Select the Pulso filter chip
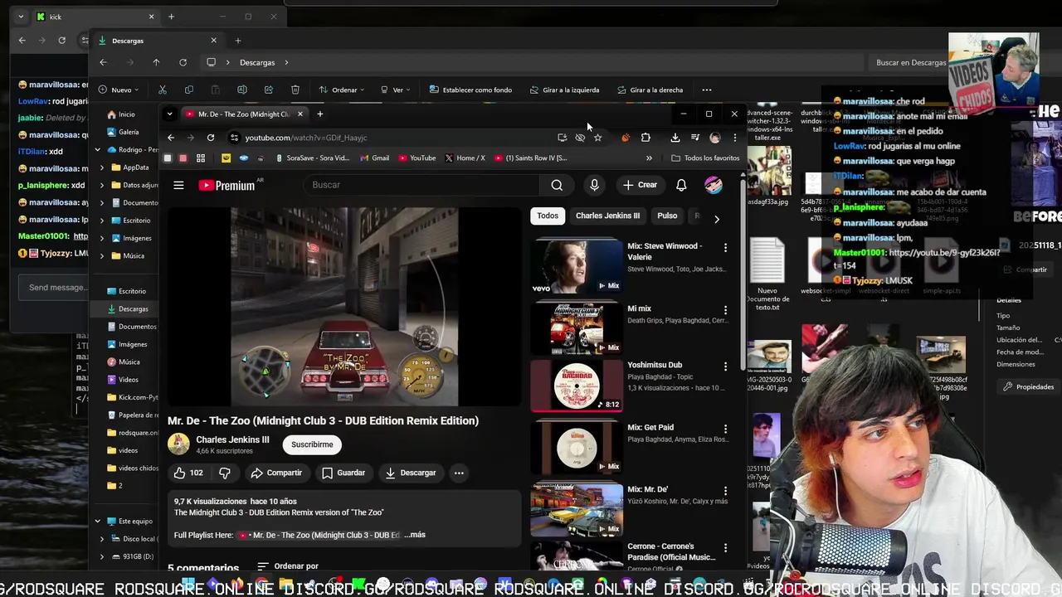Image resolution: width=1062 pixels, height=597 pixels. 667,216
